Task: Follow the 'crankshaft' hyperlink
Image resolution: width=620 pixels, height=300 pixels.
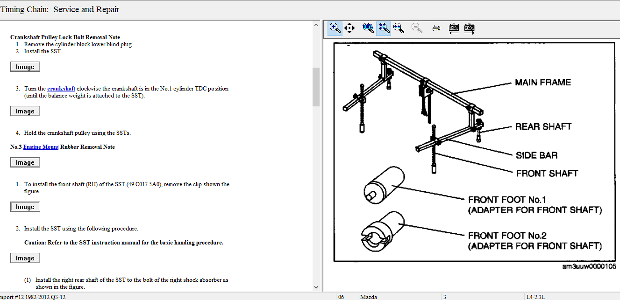Action: point(61,89)
